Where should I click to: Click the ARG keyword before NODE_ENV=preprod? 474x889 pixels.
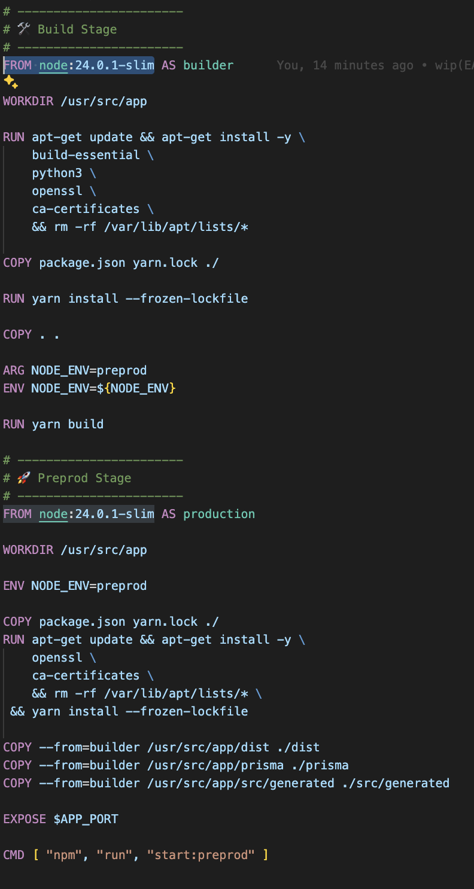pyautogui.click(x=14, y=370)
